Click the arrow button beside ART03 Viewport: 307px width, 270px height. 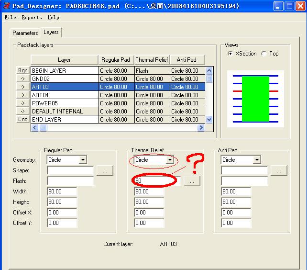[x=22, y=87]
